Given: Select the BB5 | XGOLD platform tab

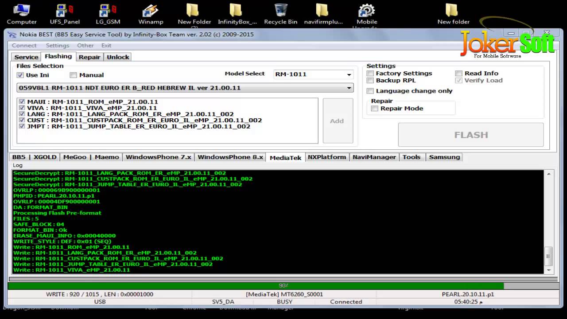Looking at the screenshot, I should pyautogui.click(x=34, y=157).
